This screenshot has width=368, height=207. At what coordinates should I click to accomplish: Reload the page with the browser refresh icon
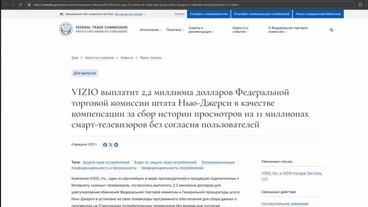tap(21, 5)
